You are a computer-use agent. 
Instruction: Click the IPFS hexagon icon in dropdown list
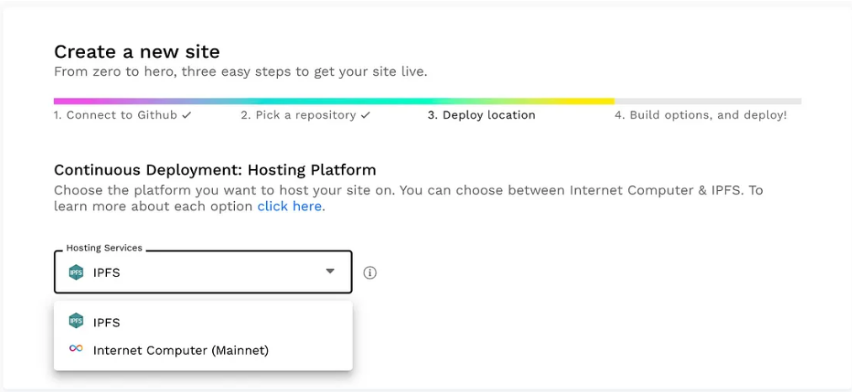76,321
